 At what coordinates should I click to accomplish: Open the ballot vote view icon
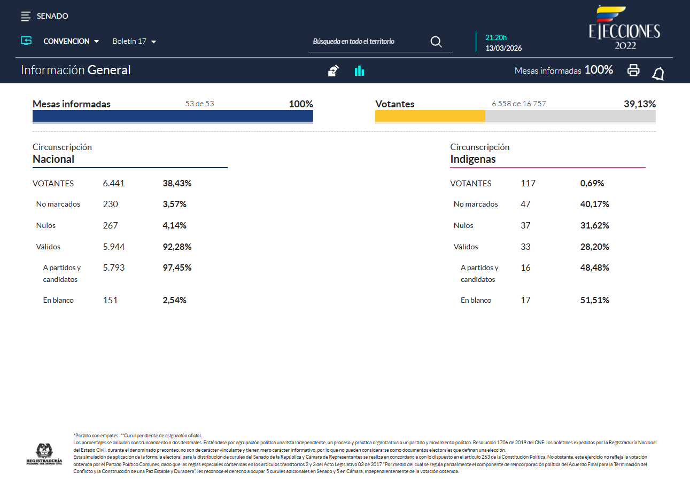334,70
